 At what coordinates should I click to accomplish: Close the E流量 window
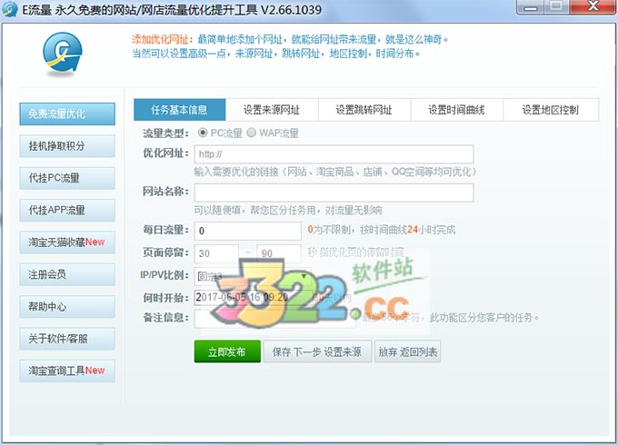593,7
